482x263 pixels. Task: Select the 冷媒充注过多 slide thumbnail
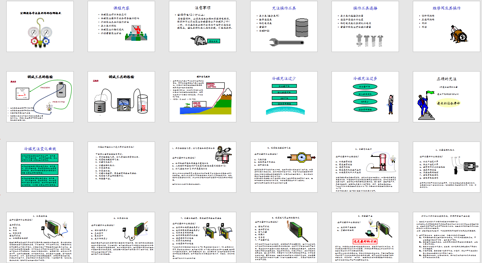point(365,97)
